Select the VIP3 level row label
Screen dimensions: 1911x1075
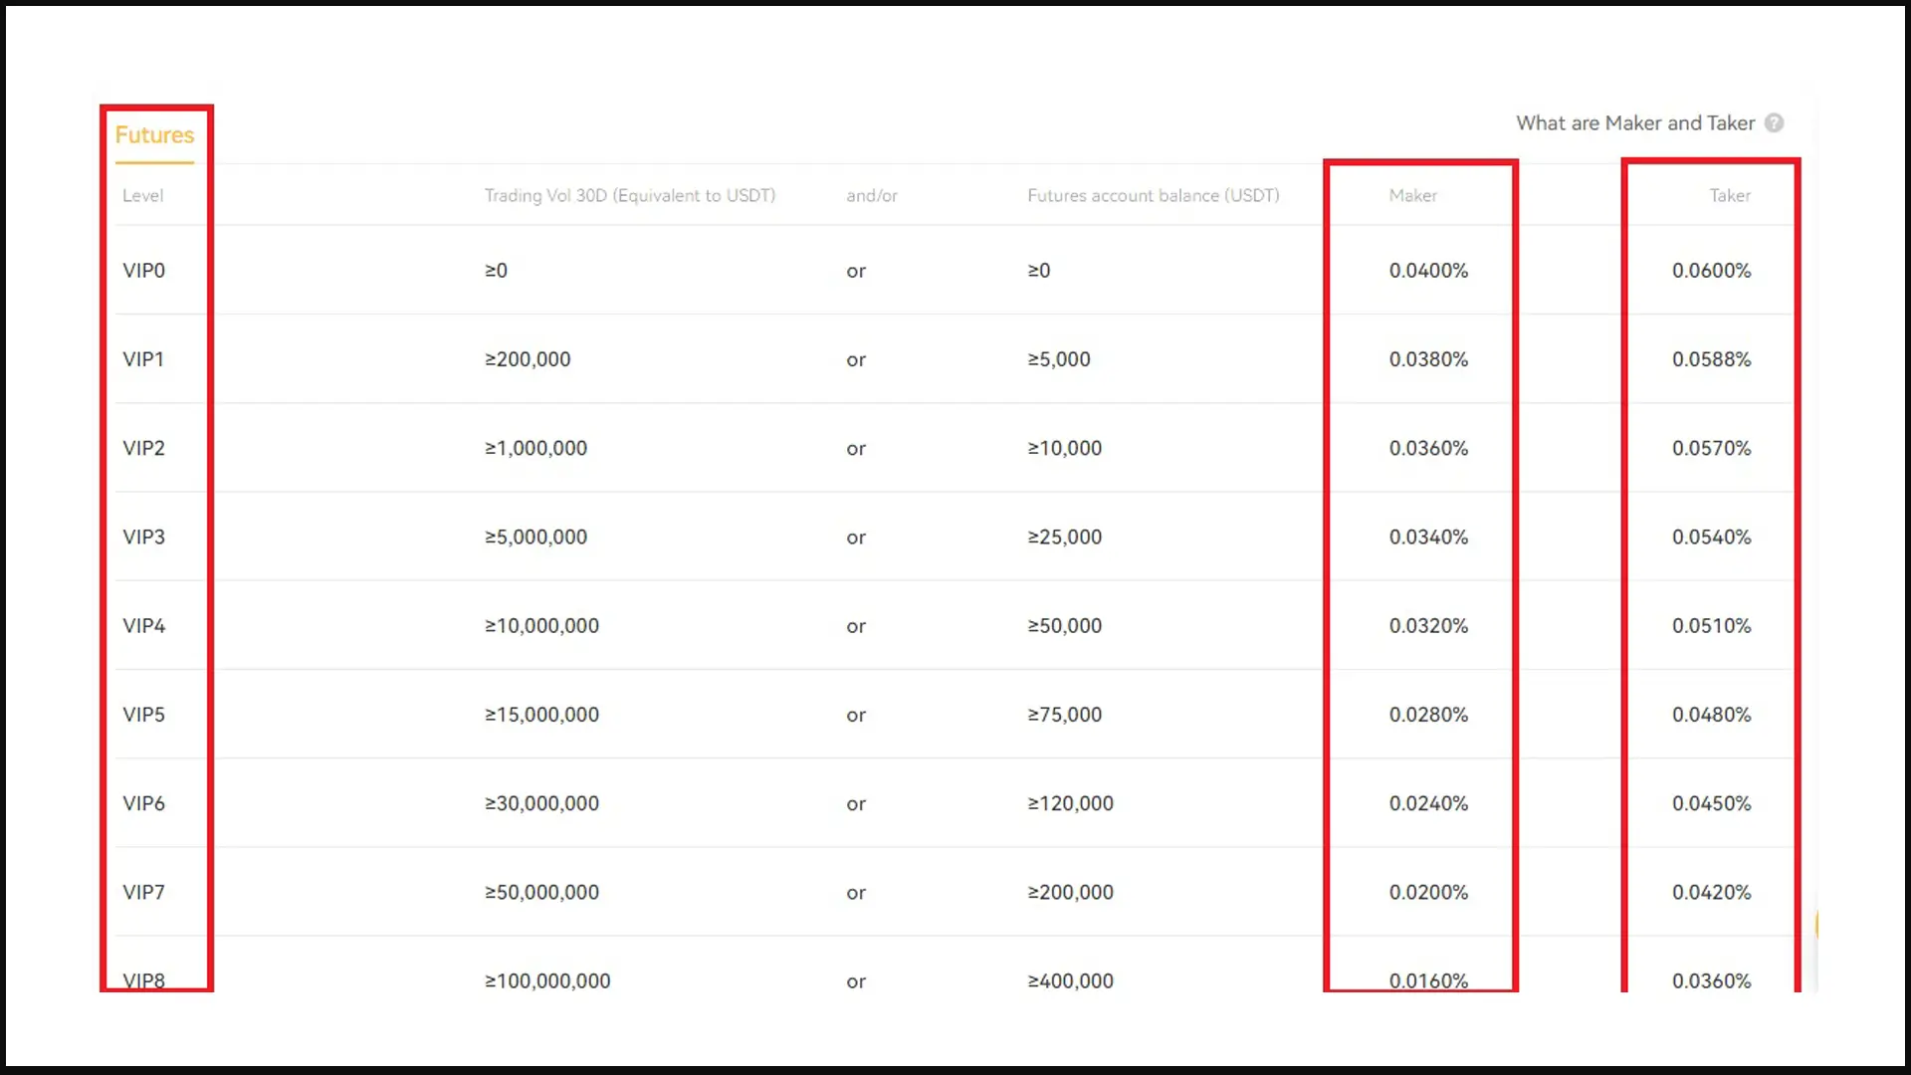pyautogui.click(x=143, y=537)
